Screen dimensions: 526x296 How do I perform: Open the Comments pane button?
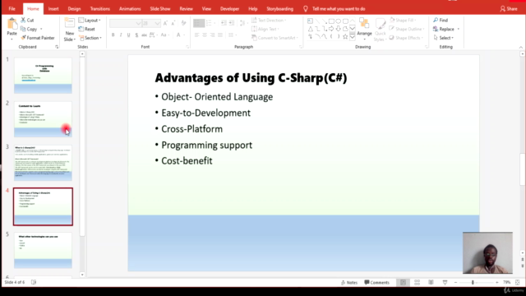(376, 283)
